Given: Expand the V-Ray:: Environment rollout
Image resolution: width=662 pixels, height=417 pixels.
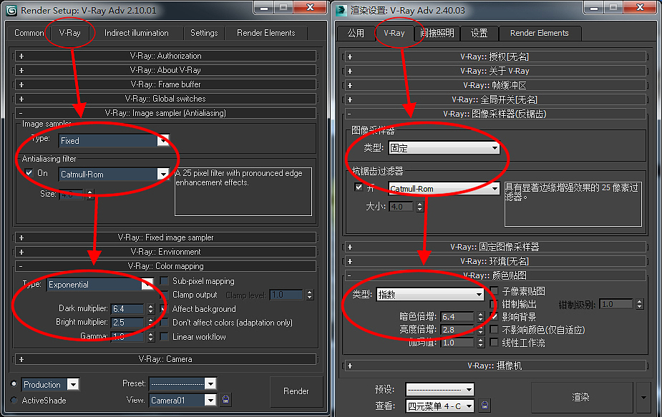Looking at the screenshot, I should click(165, 252).
